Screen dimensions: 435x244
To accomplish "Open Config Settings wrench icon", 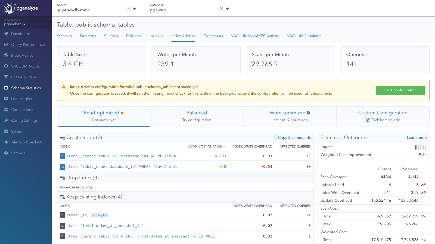I will 6,120.
